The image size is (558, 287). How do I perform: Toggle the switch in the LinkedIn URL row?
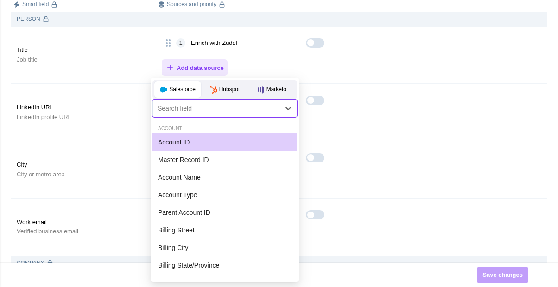(x=315, y=100)
